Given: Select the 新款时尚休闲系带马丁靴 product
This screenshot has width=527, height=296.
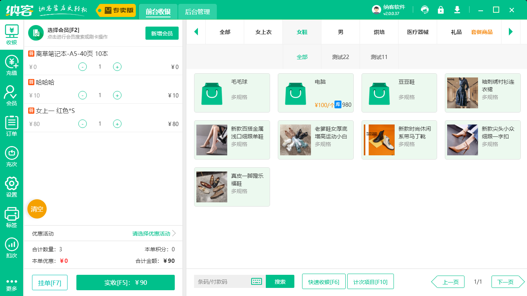Looking at the screenshot, I should click(x=399, y=140).
